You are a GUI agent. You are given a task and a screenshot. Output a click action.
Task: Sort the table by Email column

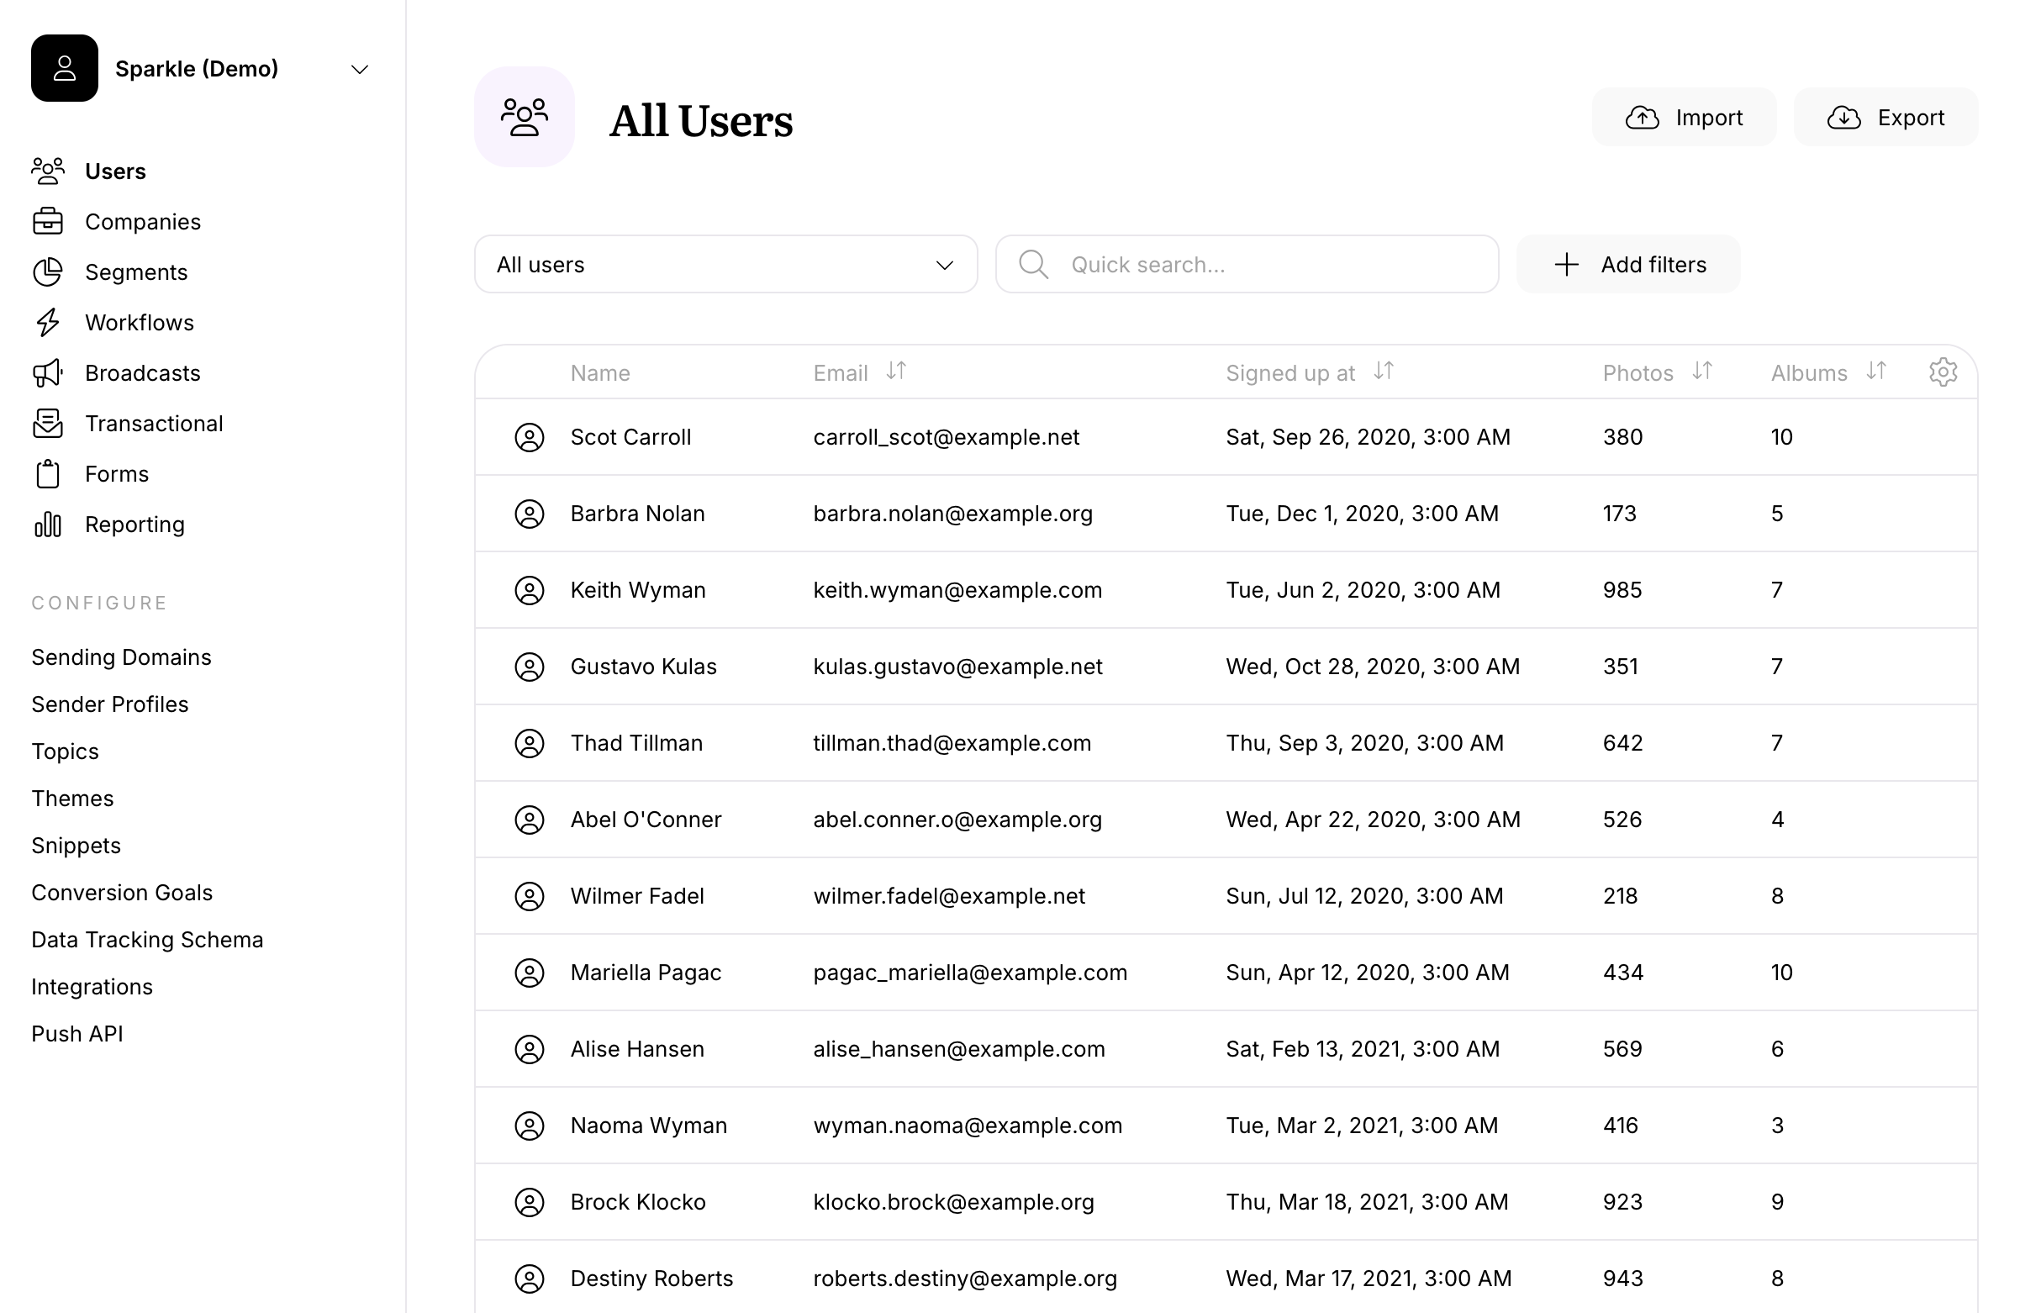point(895,371)
